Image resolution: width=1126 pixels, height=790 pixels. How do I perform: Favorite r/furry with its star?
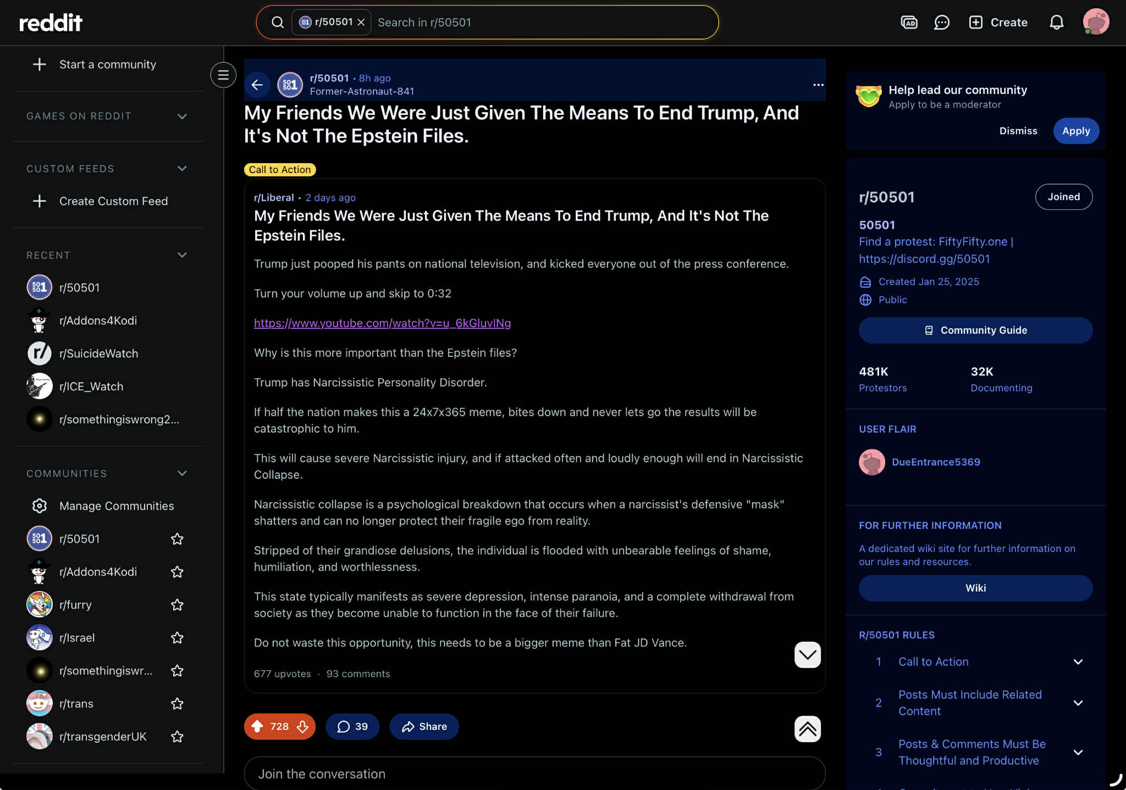[177, 605]
